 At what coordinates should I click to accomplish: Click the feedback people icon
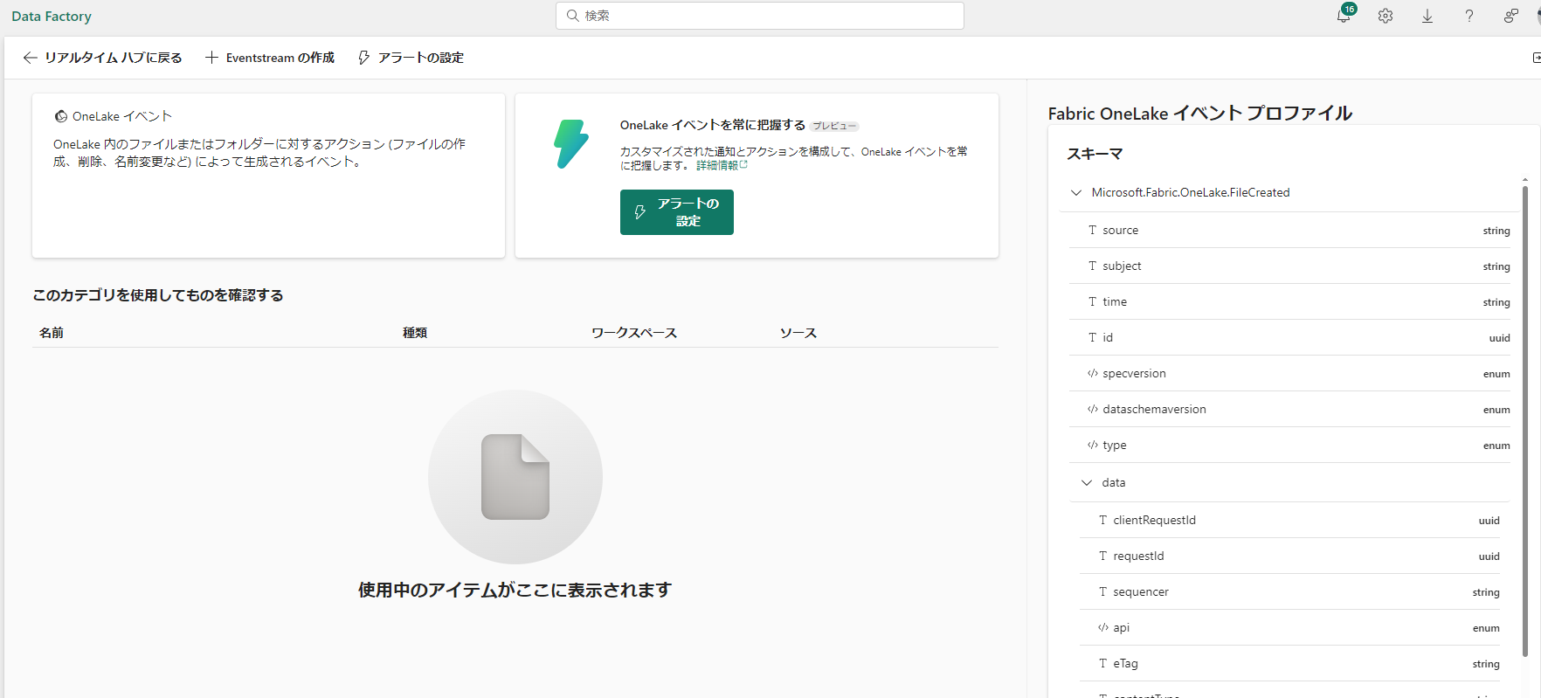pyautogui.click(x=1510, y=16)
